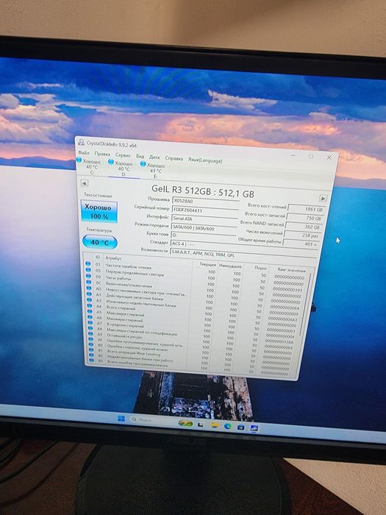
Task: Open the Сервис menu
Action: tap(123, 154)
